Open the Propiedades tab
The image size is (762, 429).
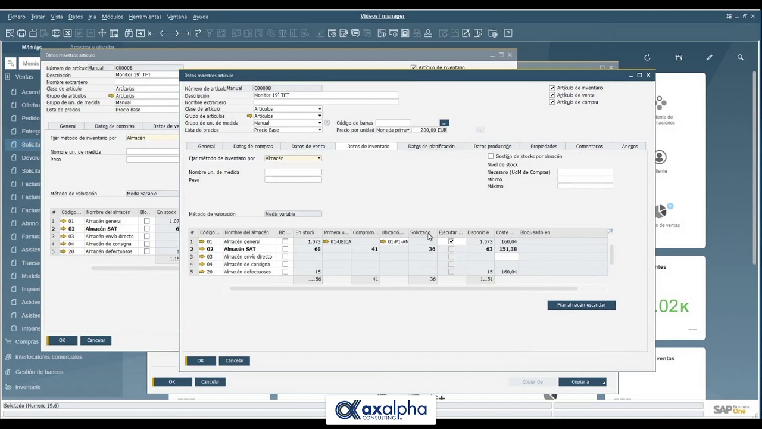544,147
